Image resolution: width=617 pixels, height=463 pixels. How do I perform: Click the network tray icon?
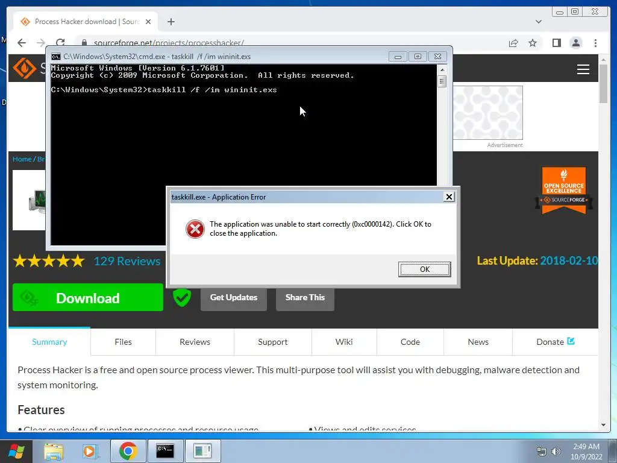[x=542, y=452]
